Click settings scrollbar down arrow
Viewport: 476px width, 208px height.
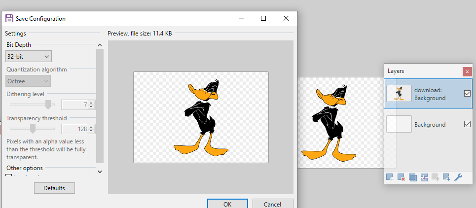pyautogui.click(x=100, y=172)
